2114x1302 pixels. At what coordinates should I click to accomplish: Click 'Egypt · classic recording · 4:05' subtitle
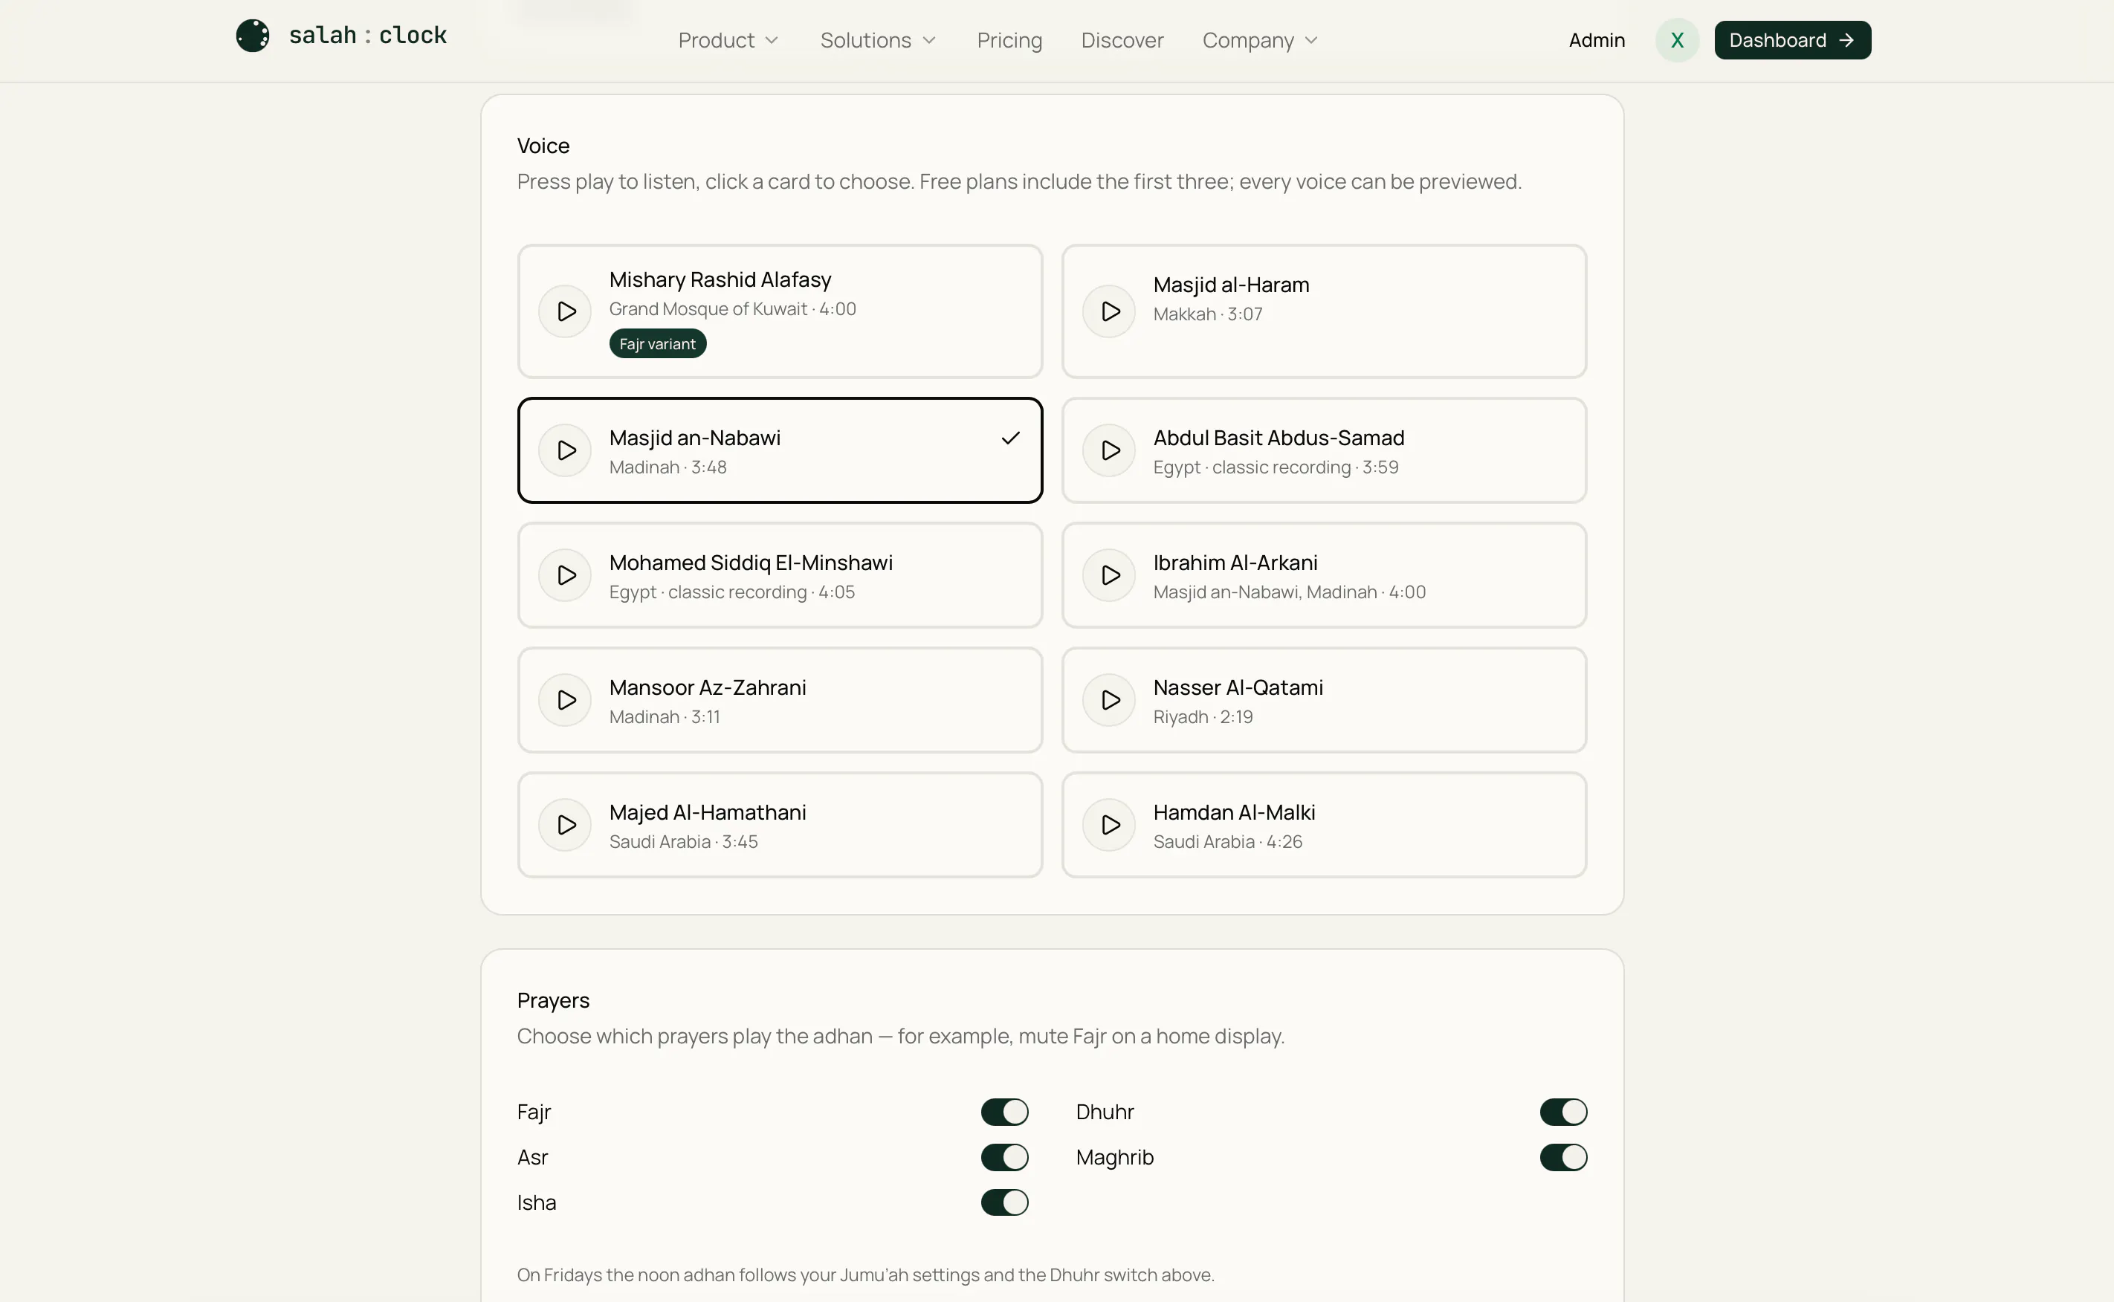tap(731, 592)
